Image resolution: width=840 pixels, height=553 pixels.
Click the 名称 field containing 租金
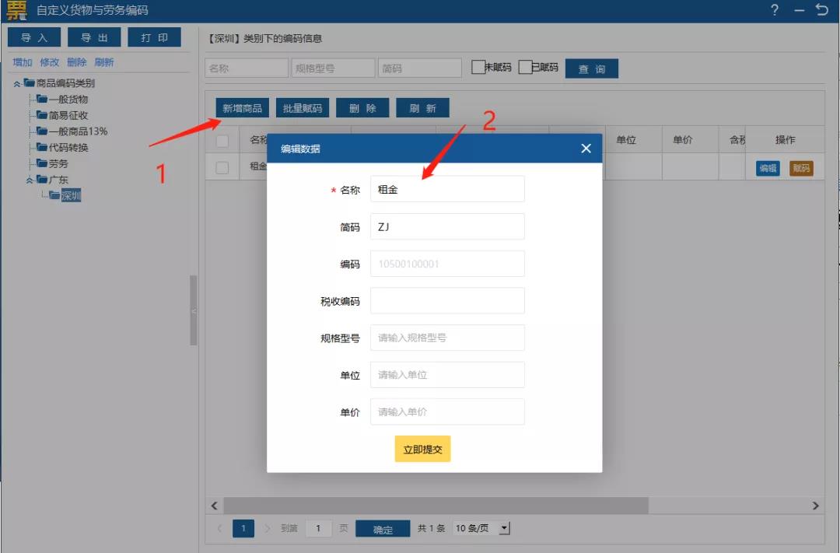tap(447, 189)
